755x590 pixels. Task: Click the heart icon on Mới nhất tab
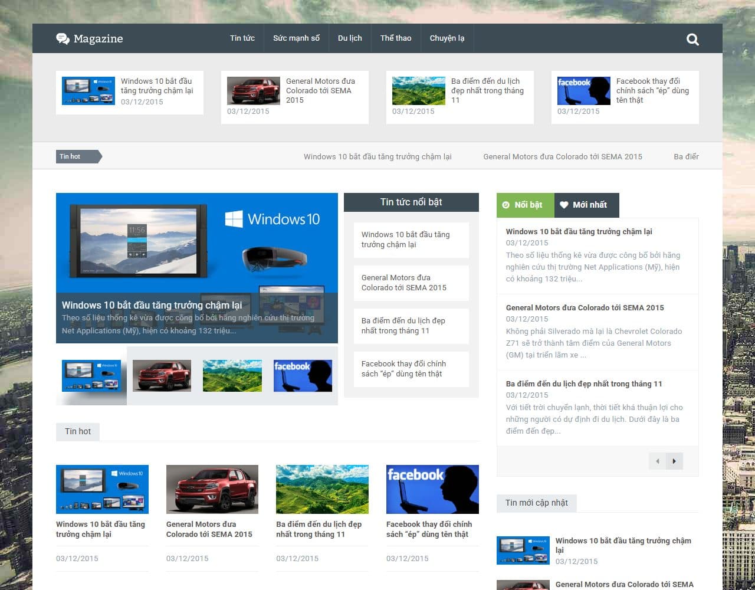coord(564,205)
